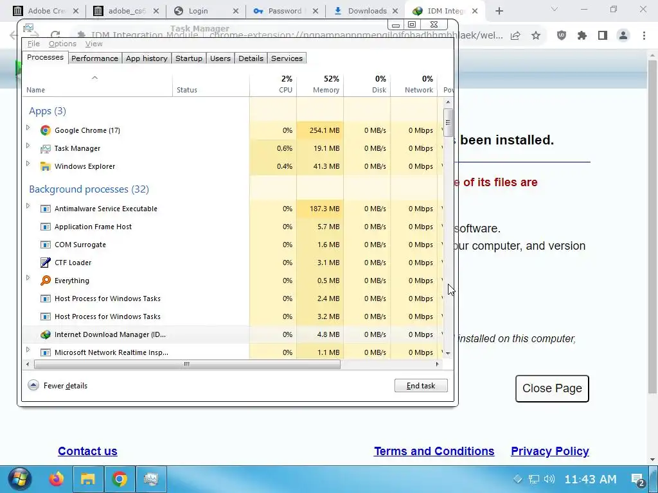
Task: Collapse view with Fewer details arrow
Action: click(33, 385)
